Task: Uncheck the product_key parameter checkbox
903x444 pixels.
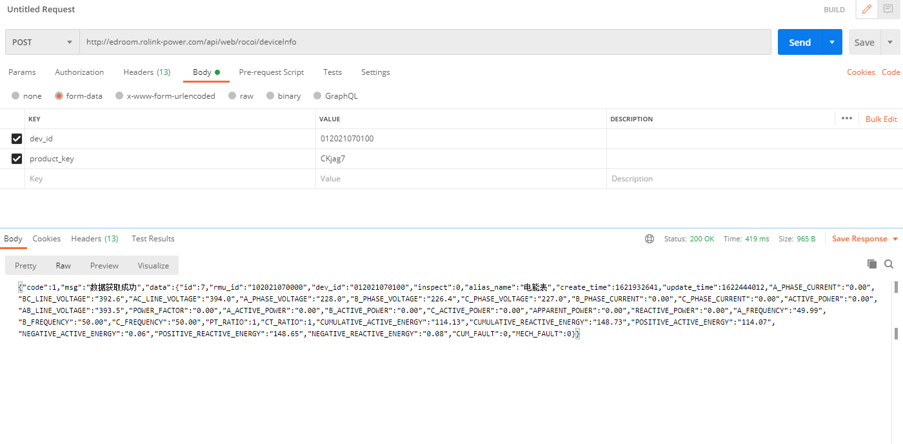Action: point(17,159)
